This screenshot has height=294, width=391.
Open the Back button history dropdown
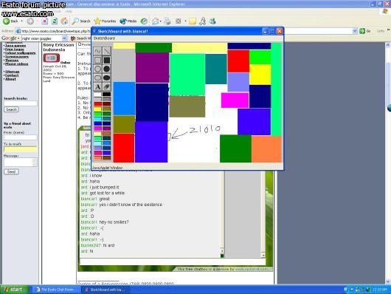[21, 21]
